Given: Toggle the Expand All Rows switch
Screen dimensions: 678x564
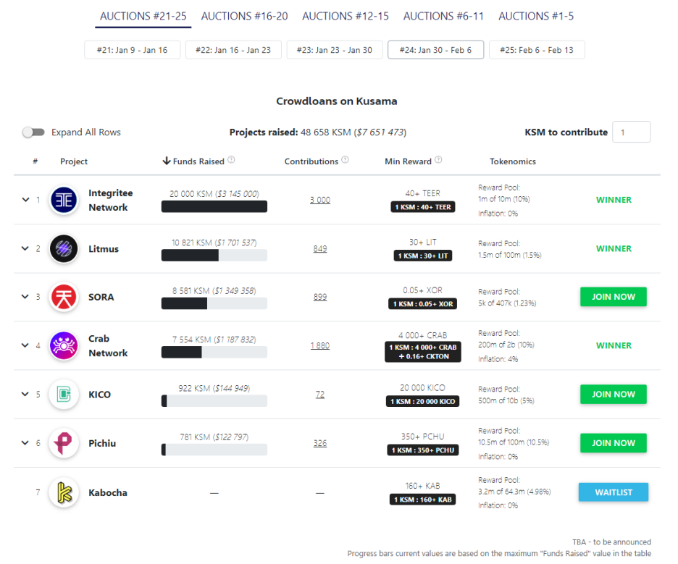Looking at the screenshot, I should (34, 132).
